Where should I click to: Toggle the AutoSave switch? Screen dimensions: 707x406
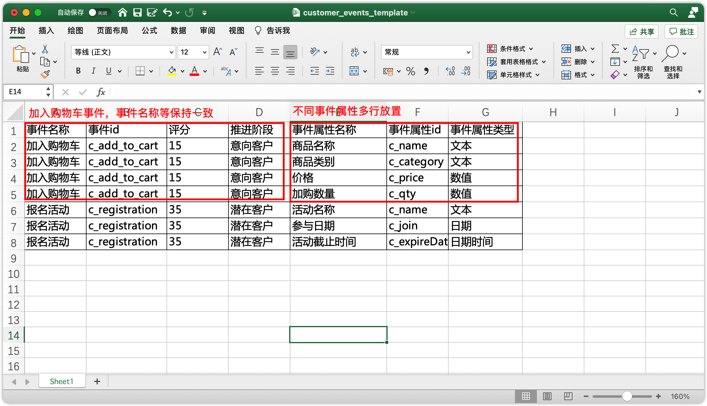[x=99, y=12]
